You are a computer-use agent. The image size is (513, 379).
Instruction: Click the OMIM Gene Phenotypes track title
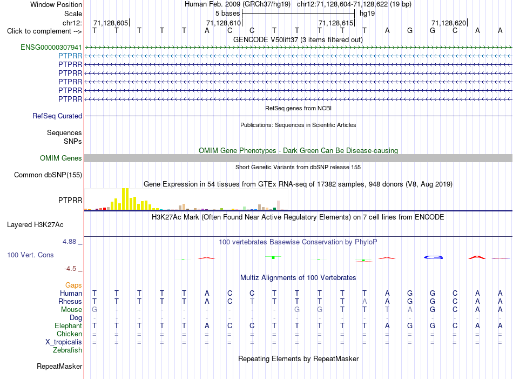[299, 151]
